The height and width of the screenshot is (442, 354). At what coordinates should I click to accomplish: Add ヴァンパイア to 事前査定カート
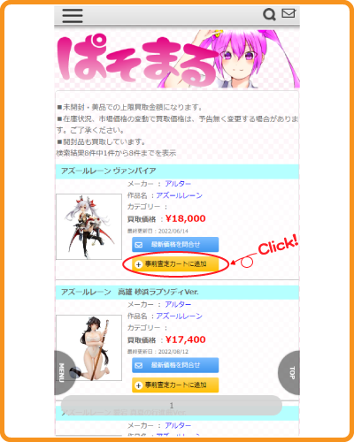(175, 264)
